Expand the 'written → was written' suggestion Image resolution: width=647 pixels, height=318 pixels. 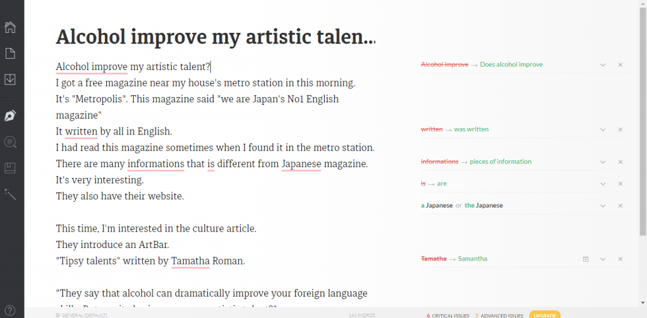(603, 129)
